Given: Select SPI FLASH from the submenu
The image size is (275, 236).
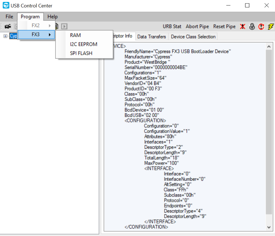Looking at the screenshot, I should tap(81, 53).
